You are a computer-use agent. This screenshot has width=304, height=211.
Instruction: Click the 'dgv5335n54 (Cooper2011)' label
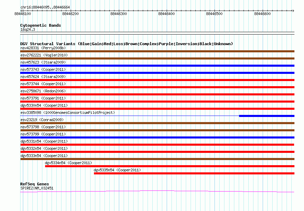point(117,170)
